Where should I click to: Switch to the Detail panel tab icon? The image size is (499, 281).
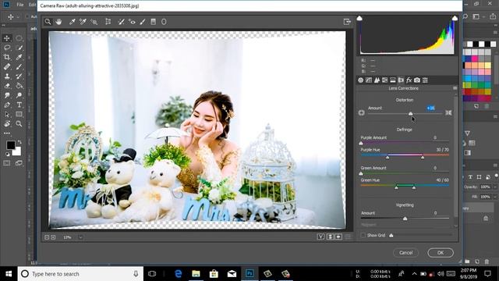(377, 80)
